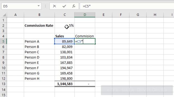Select column A header
This screenshot has height=97, width=174.
pos(15,15)
